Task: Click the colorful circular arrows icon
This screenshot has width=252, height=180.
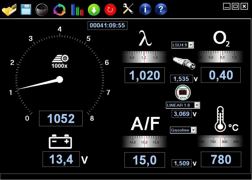Action: tap(60, 10)
